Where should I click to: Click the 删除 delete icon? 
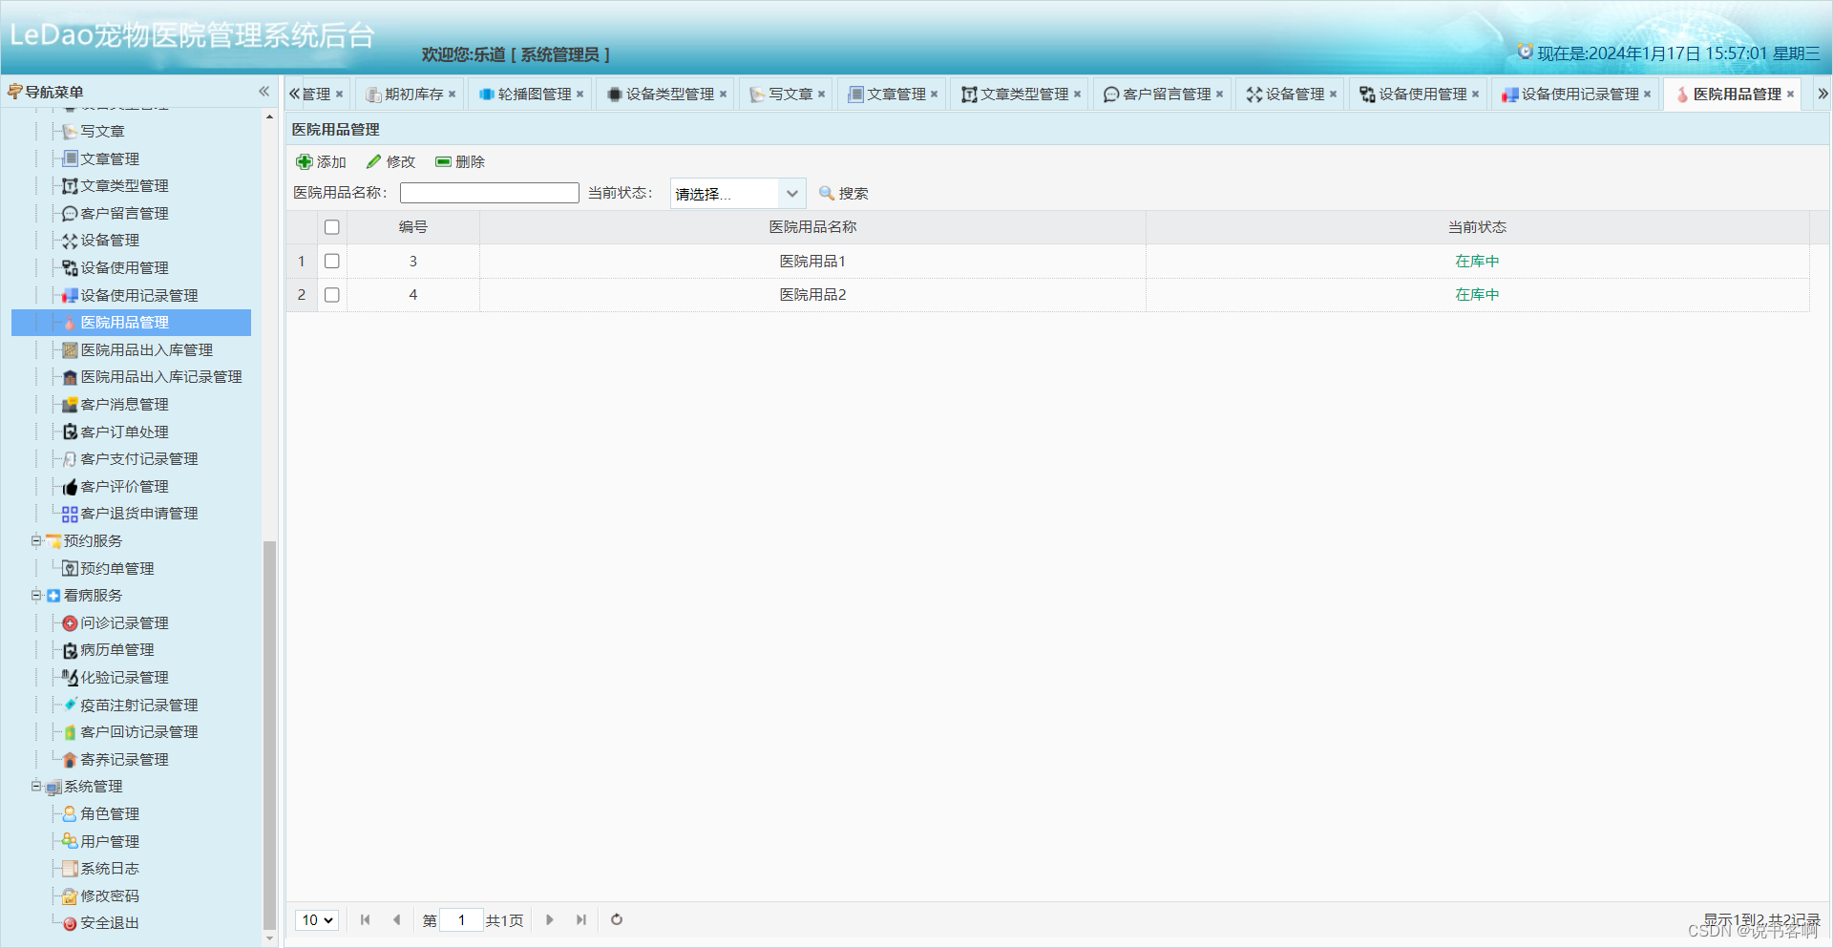pos(442,161)
